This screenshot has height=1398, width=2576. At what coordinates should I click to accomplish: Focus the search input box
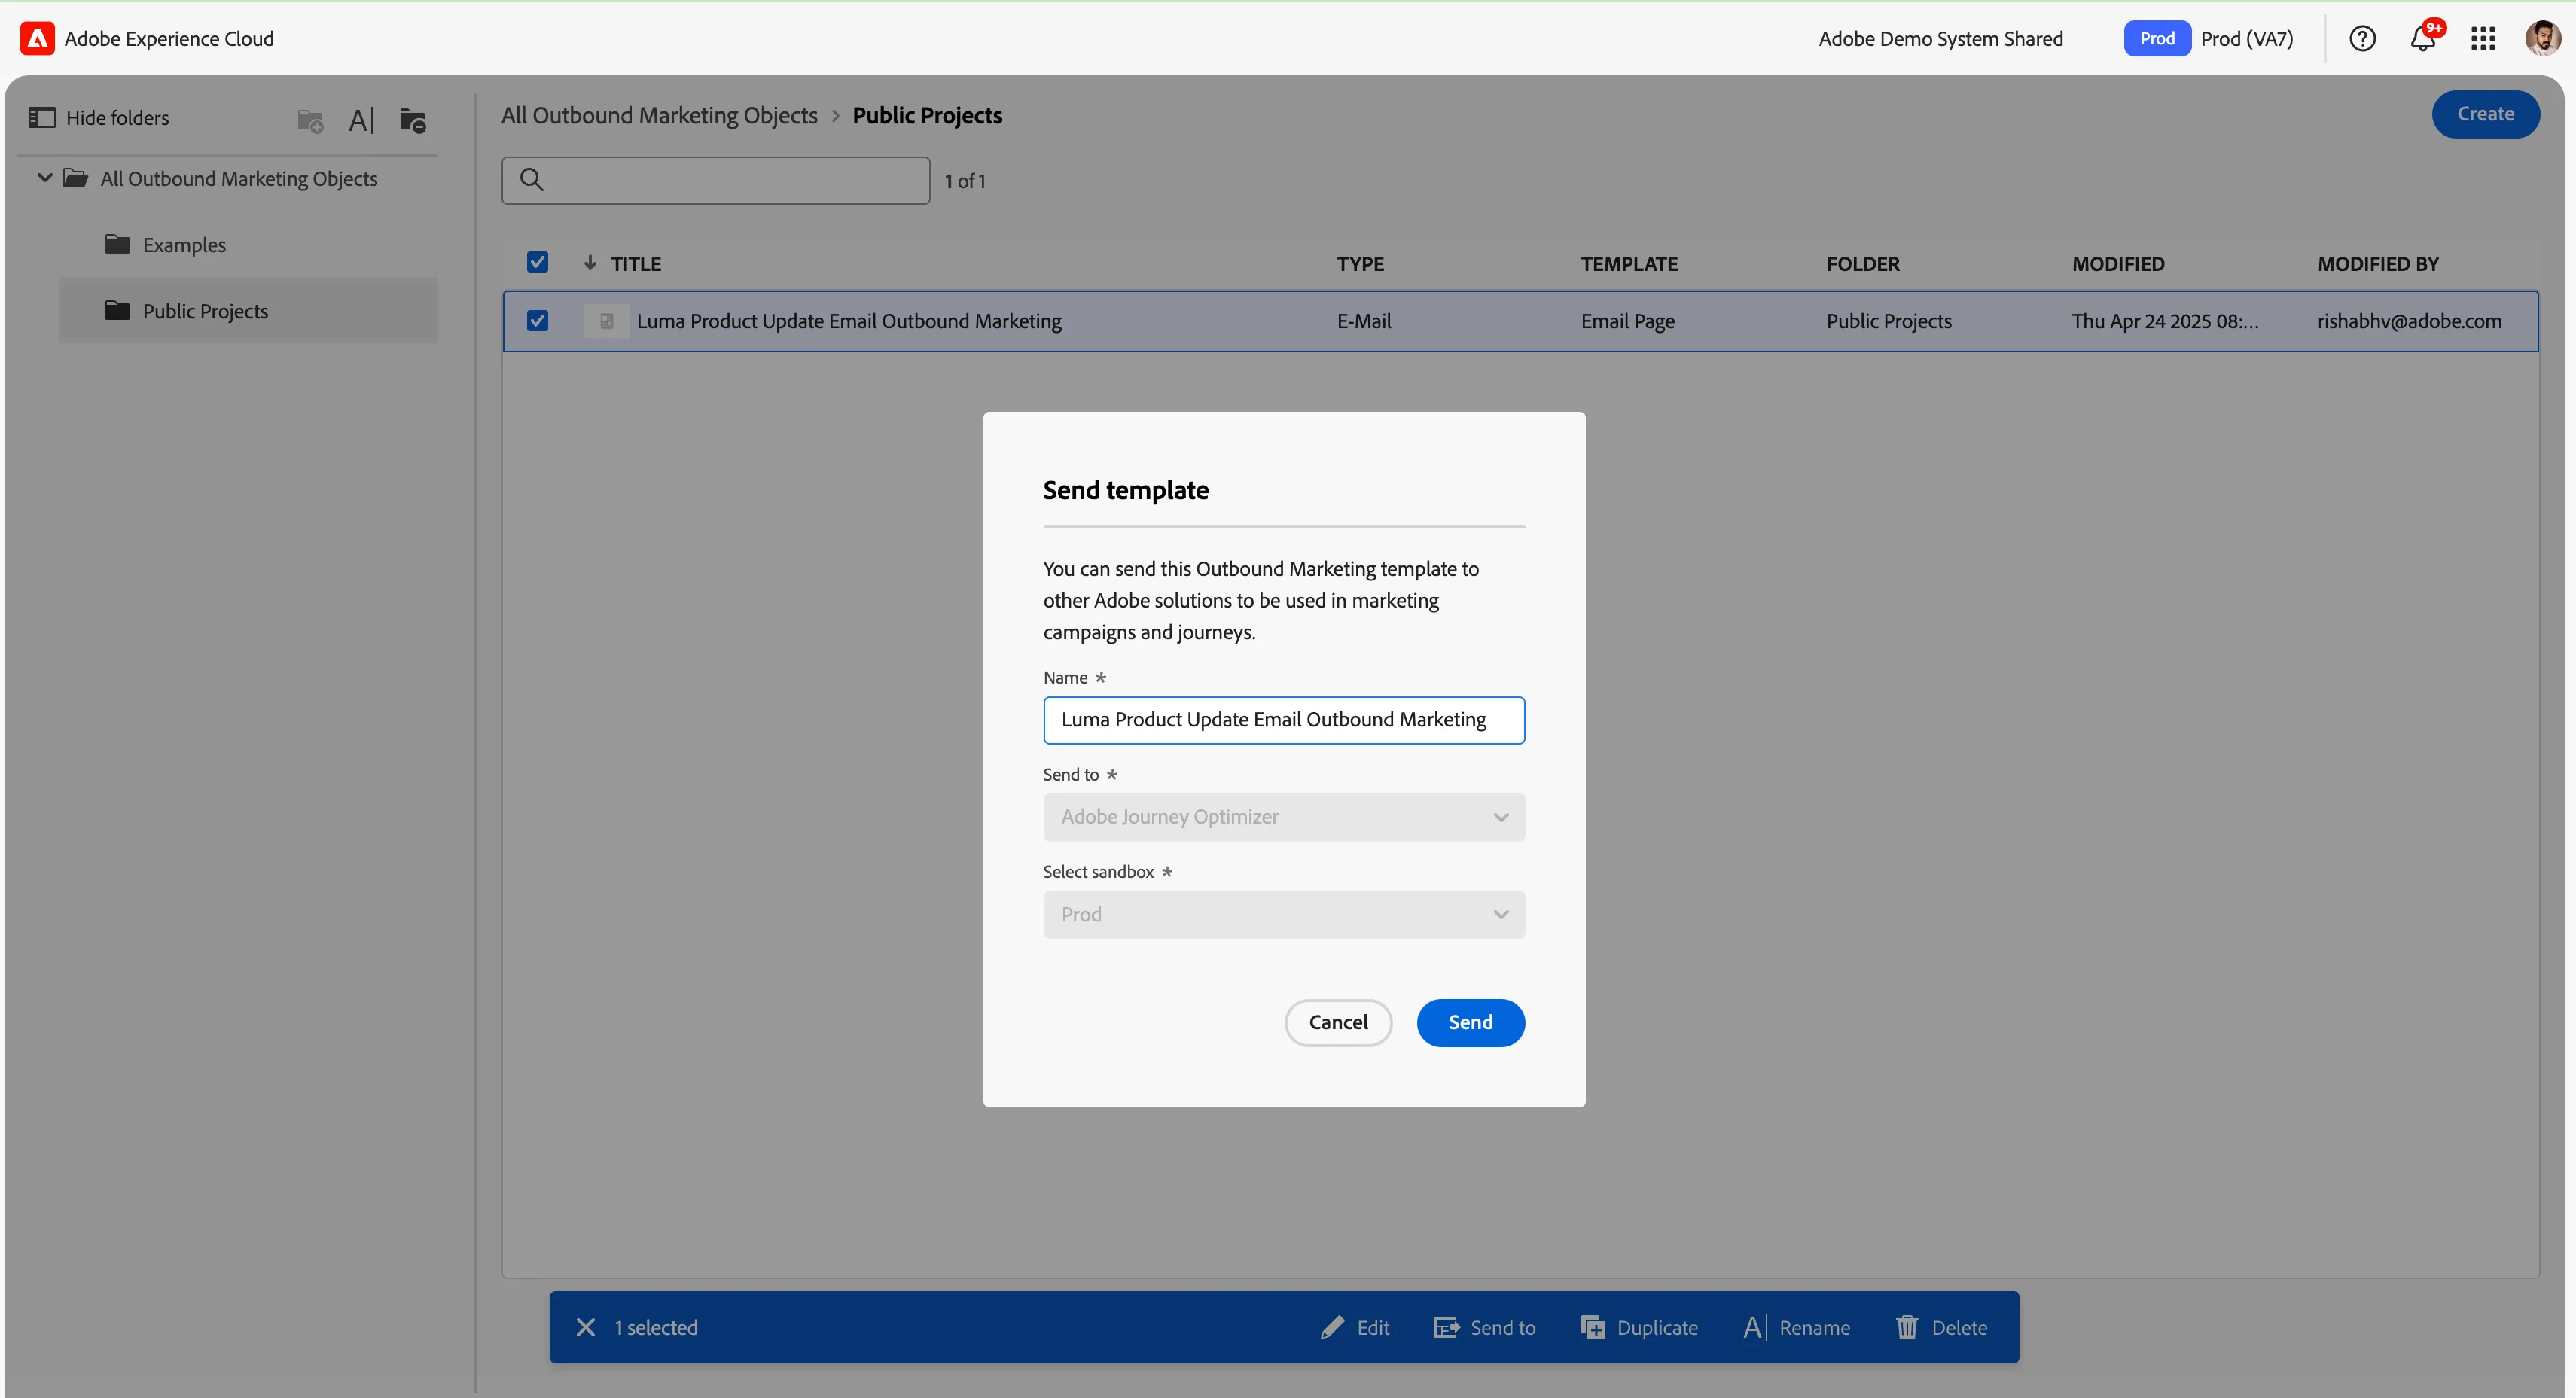click(x=716, y=180)
